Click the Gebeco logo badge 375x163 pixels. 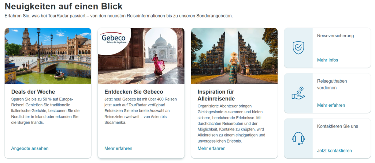pos(114,39)
